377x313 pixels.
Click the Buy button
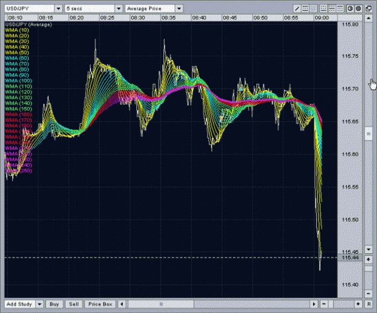point(54,304)
